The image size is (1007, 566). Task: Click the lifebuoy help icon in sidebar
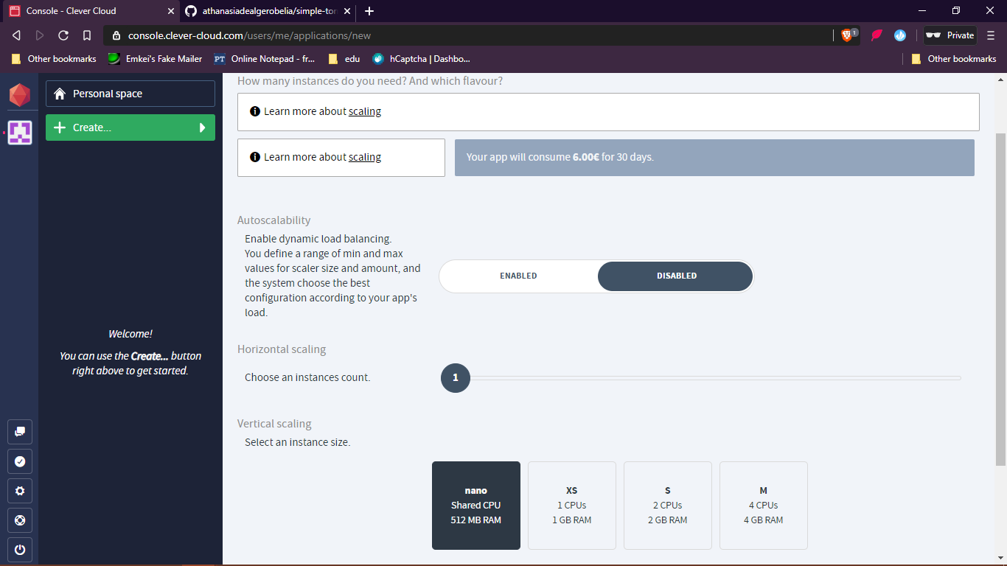coord(20,520)
